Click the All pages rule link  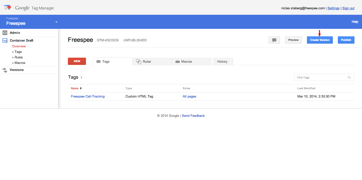(x=190, y=97)
